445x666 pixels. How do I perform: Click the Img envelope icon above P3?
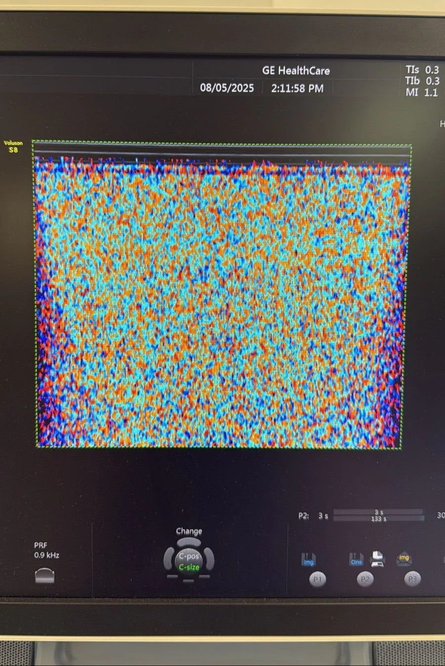point(404,559)
